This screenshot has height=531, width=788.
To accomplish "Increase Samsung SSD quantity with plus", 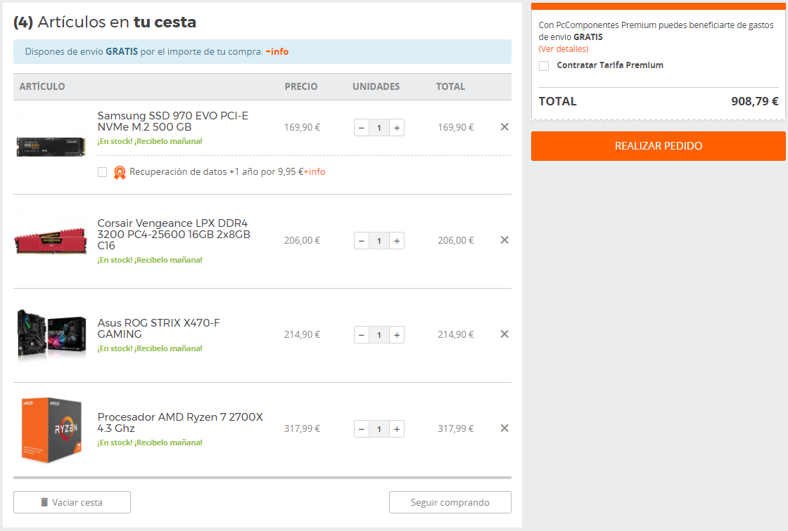I will coord(397,128).
